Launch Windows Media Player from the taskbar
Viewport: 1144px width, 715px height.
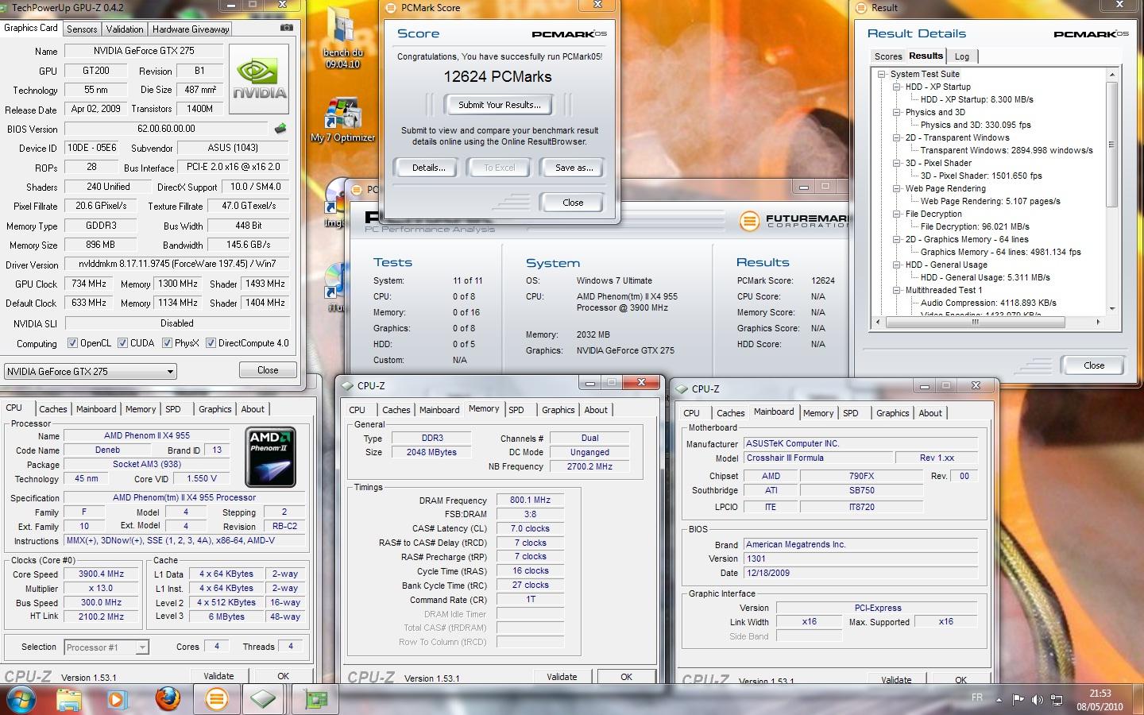coord(116,699)
